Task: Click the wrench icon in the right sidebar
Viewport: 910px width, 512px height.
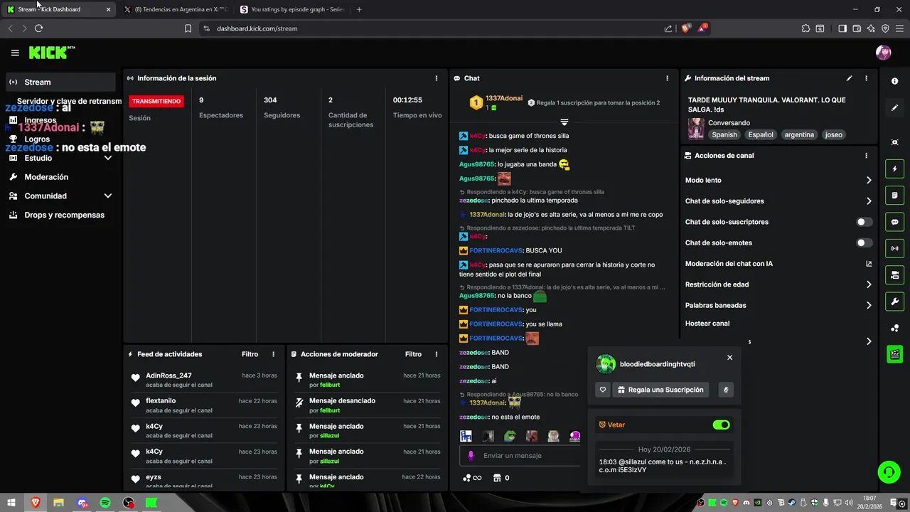Action: coord(894,301)
